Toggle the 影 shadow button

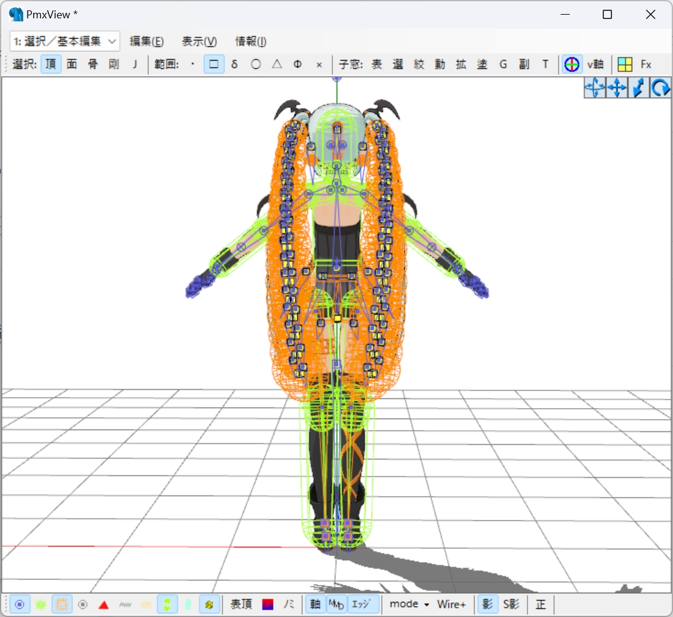487,605
